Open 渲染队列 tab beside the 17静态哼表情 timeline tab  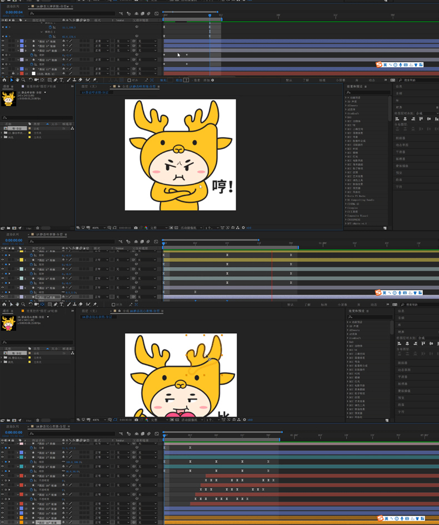pos(13,234)
